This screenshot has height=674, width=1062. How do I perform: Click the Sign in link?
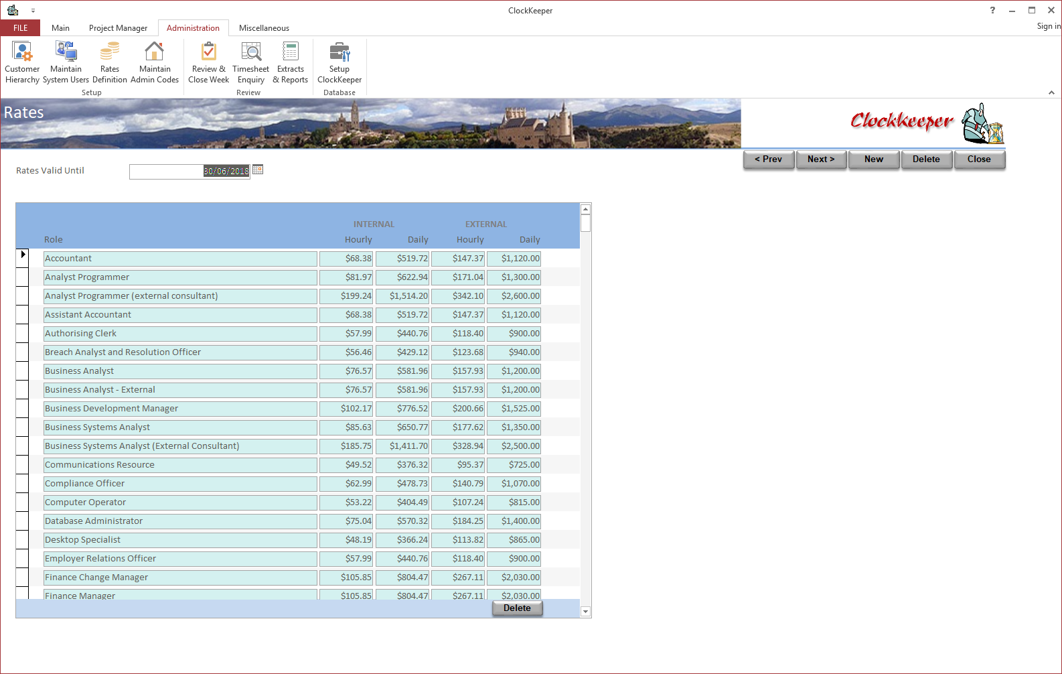[x=1049, y=26]
